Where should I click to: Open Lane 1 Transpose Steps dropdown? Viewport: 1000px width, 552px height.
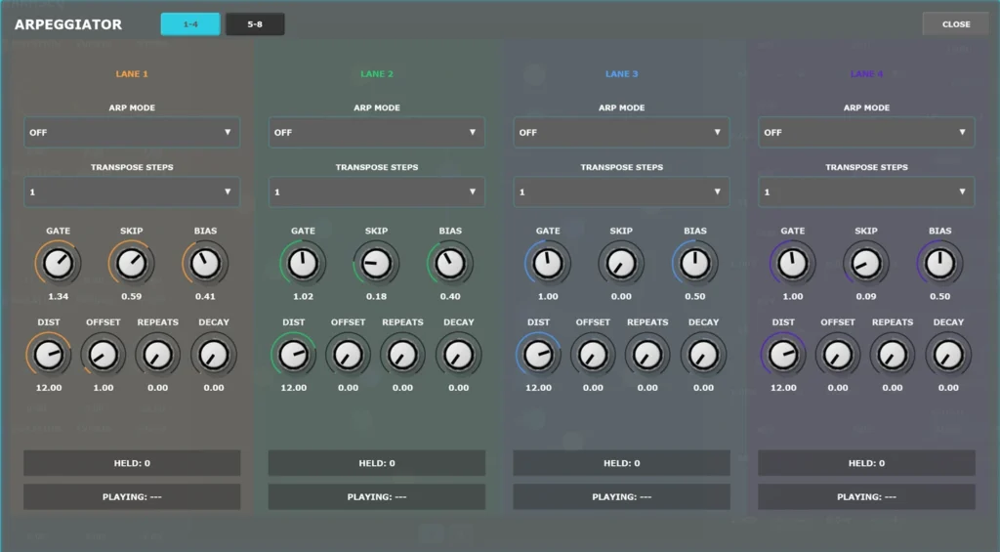[132, 191]
